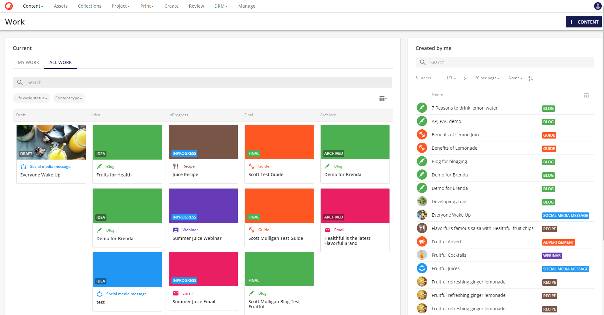Click the search magnifier icon above the work board

[x=20, y=82]
